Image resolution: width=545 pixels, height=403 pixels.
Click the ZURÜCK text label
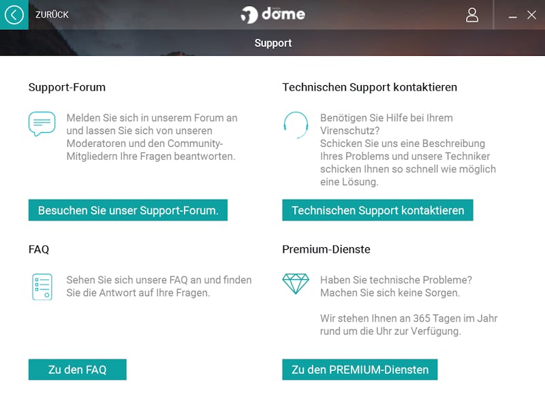coord(52,14)
